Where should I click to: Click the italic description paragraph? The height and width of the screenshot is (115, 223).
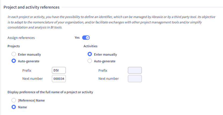[107, 22]
